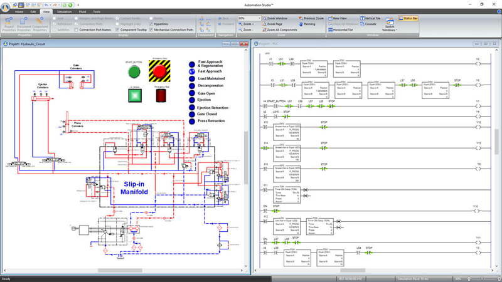Click the Navigation Forward arrow

tap(226, 24)
